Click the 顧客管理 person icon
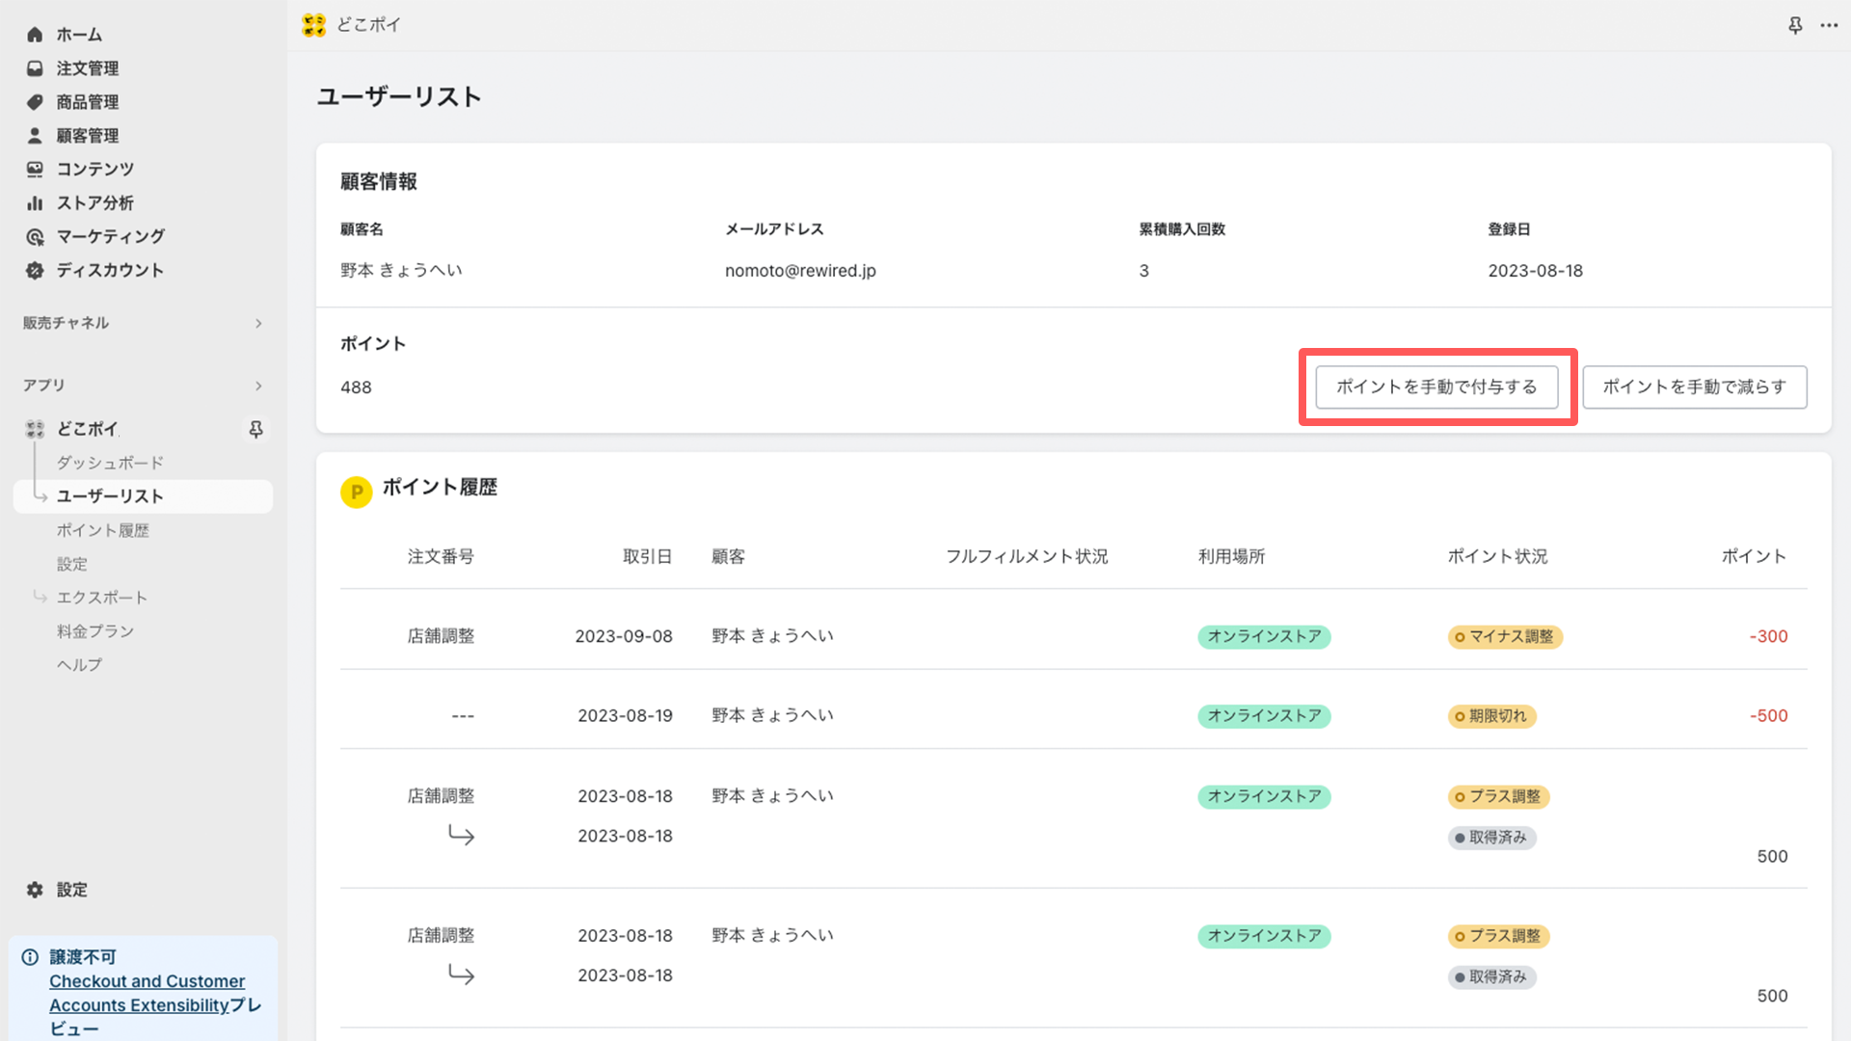Viewport: 1851px width, 1041px height. tap(35, 136)
